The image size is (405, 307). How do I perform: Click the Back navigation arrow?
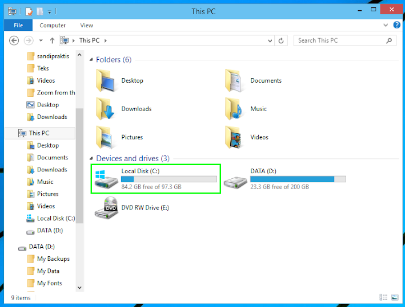point(14,40)
